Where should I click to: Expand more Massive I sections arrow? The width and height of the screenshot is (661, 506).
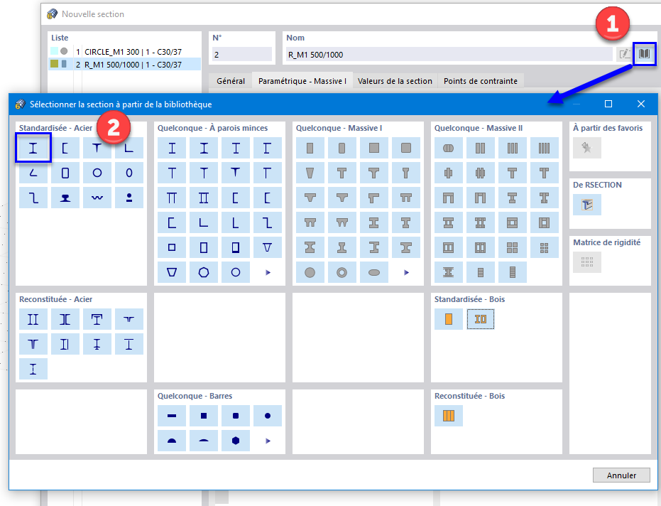[x=406, y=273]
